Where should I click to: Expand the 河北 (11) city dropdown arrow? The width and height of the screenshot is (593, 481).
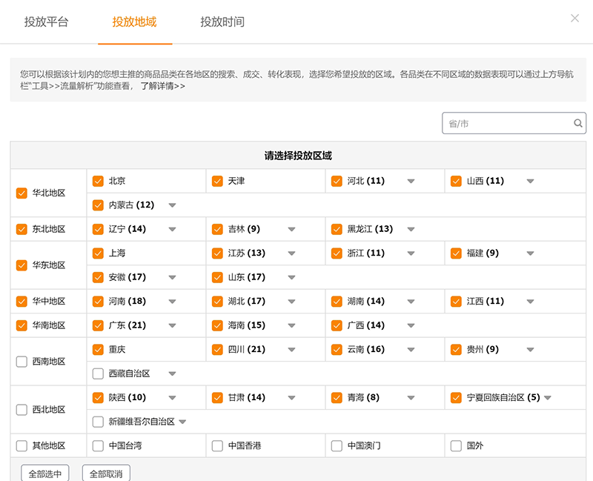coord(411,181)
